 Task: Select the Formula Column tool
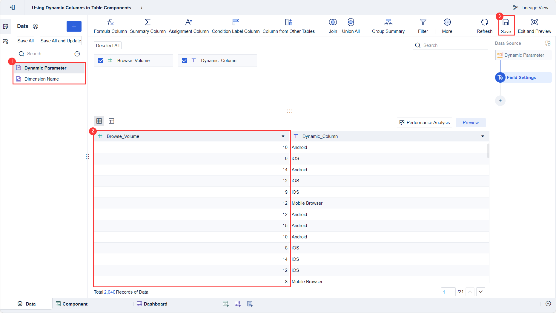point(110,26)
